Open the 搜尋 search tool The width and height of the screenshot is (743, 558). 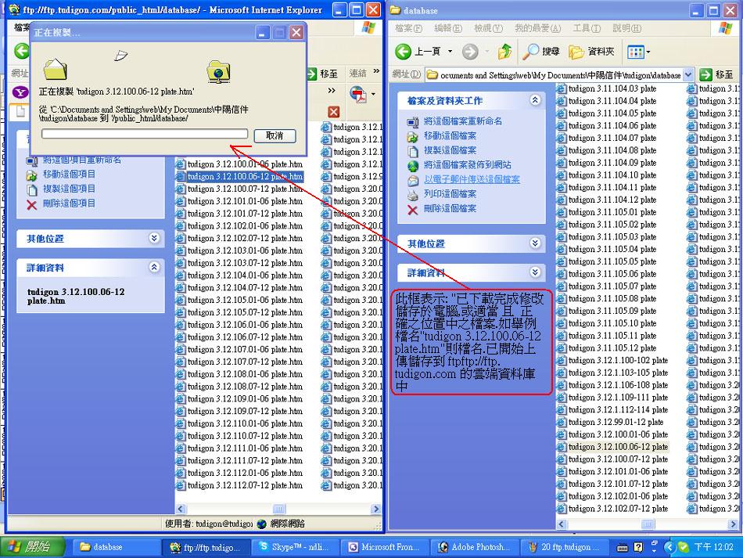(x=541, y=51)
